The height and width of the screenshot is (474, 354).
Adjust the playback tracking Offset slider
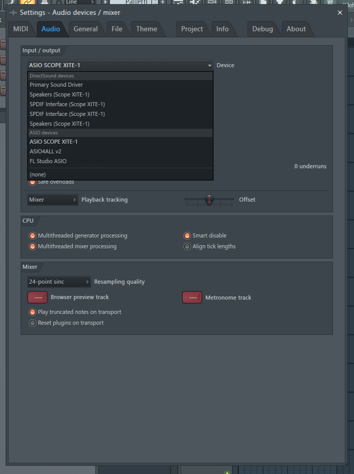coord(209,200)
